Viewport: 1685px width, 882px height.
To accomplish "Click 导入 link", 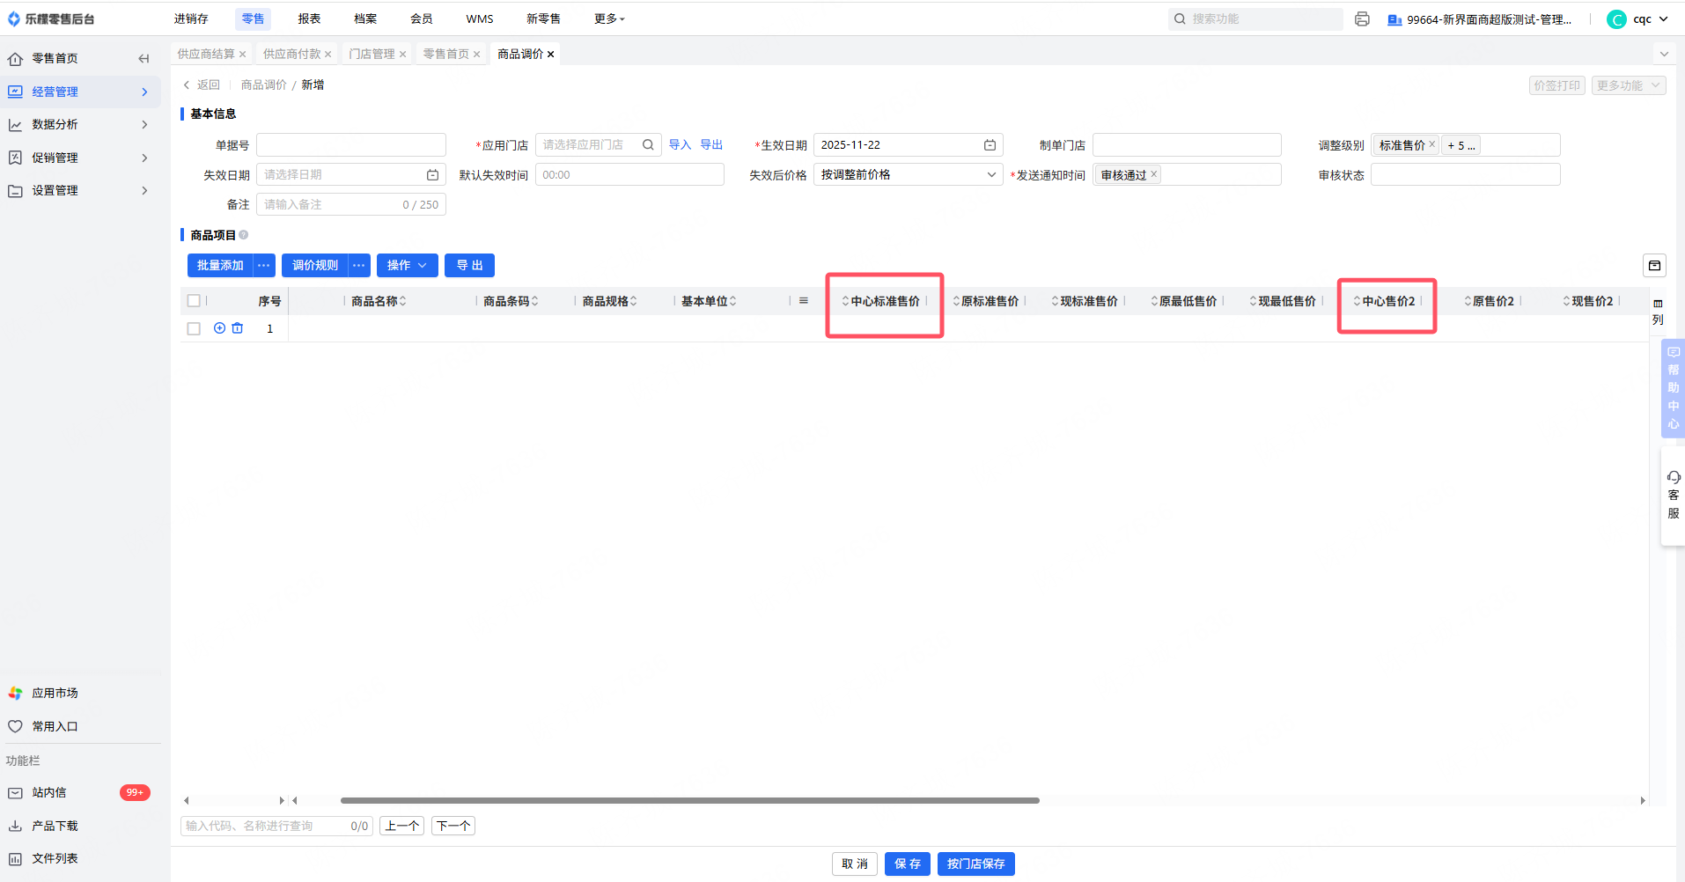I will (680, 145).
